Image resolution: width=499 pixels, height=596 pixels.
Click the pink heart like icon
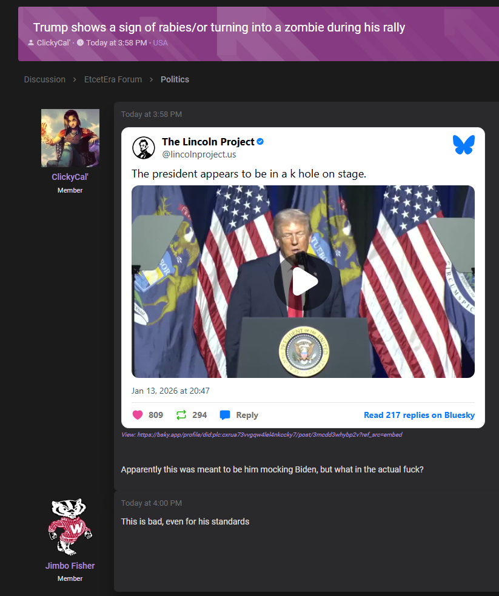click(138, 415)
